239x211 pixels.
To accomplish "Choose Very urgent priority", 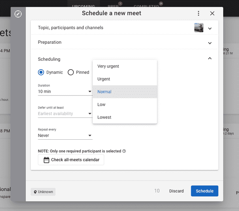I will [x=125, y=66].
